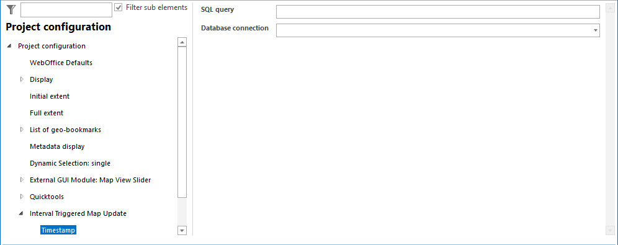Select List of geo-bookmarks item

(65, 130)
